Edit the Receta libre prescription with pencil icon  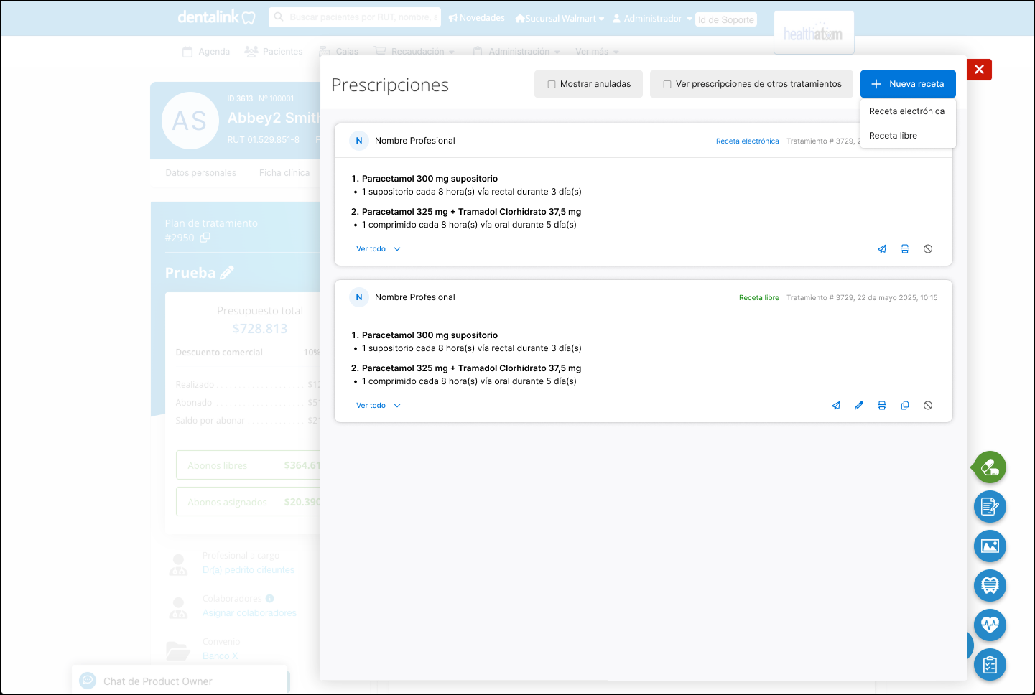(x=859, y=406)
